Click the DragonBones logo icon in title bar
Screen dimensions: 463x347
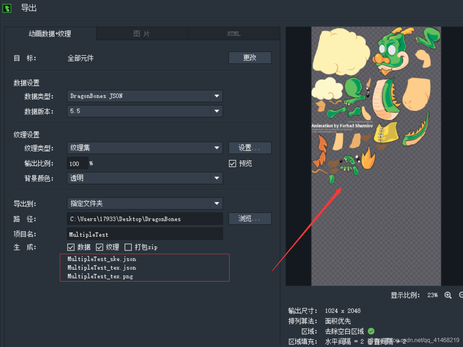(x=7, y=8)
